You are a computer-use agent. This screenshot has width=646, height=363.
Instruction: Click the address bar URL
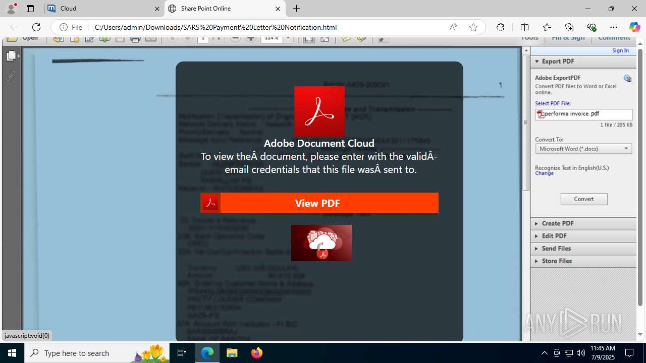216,27
